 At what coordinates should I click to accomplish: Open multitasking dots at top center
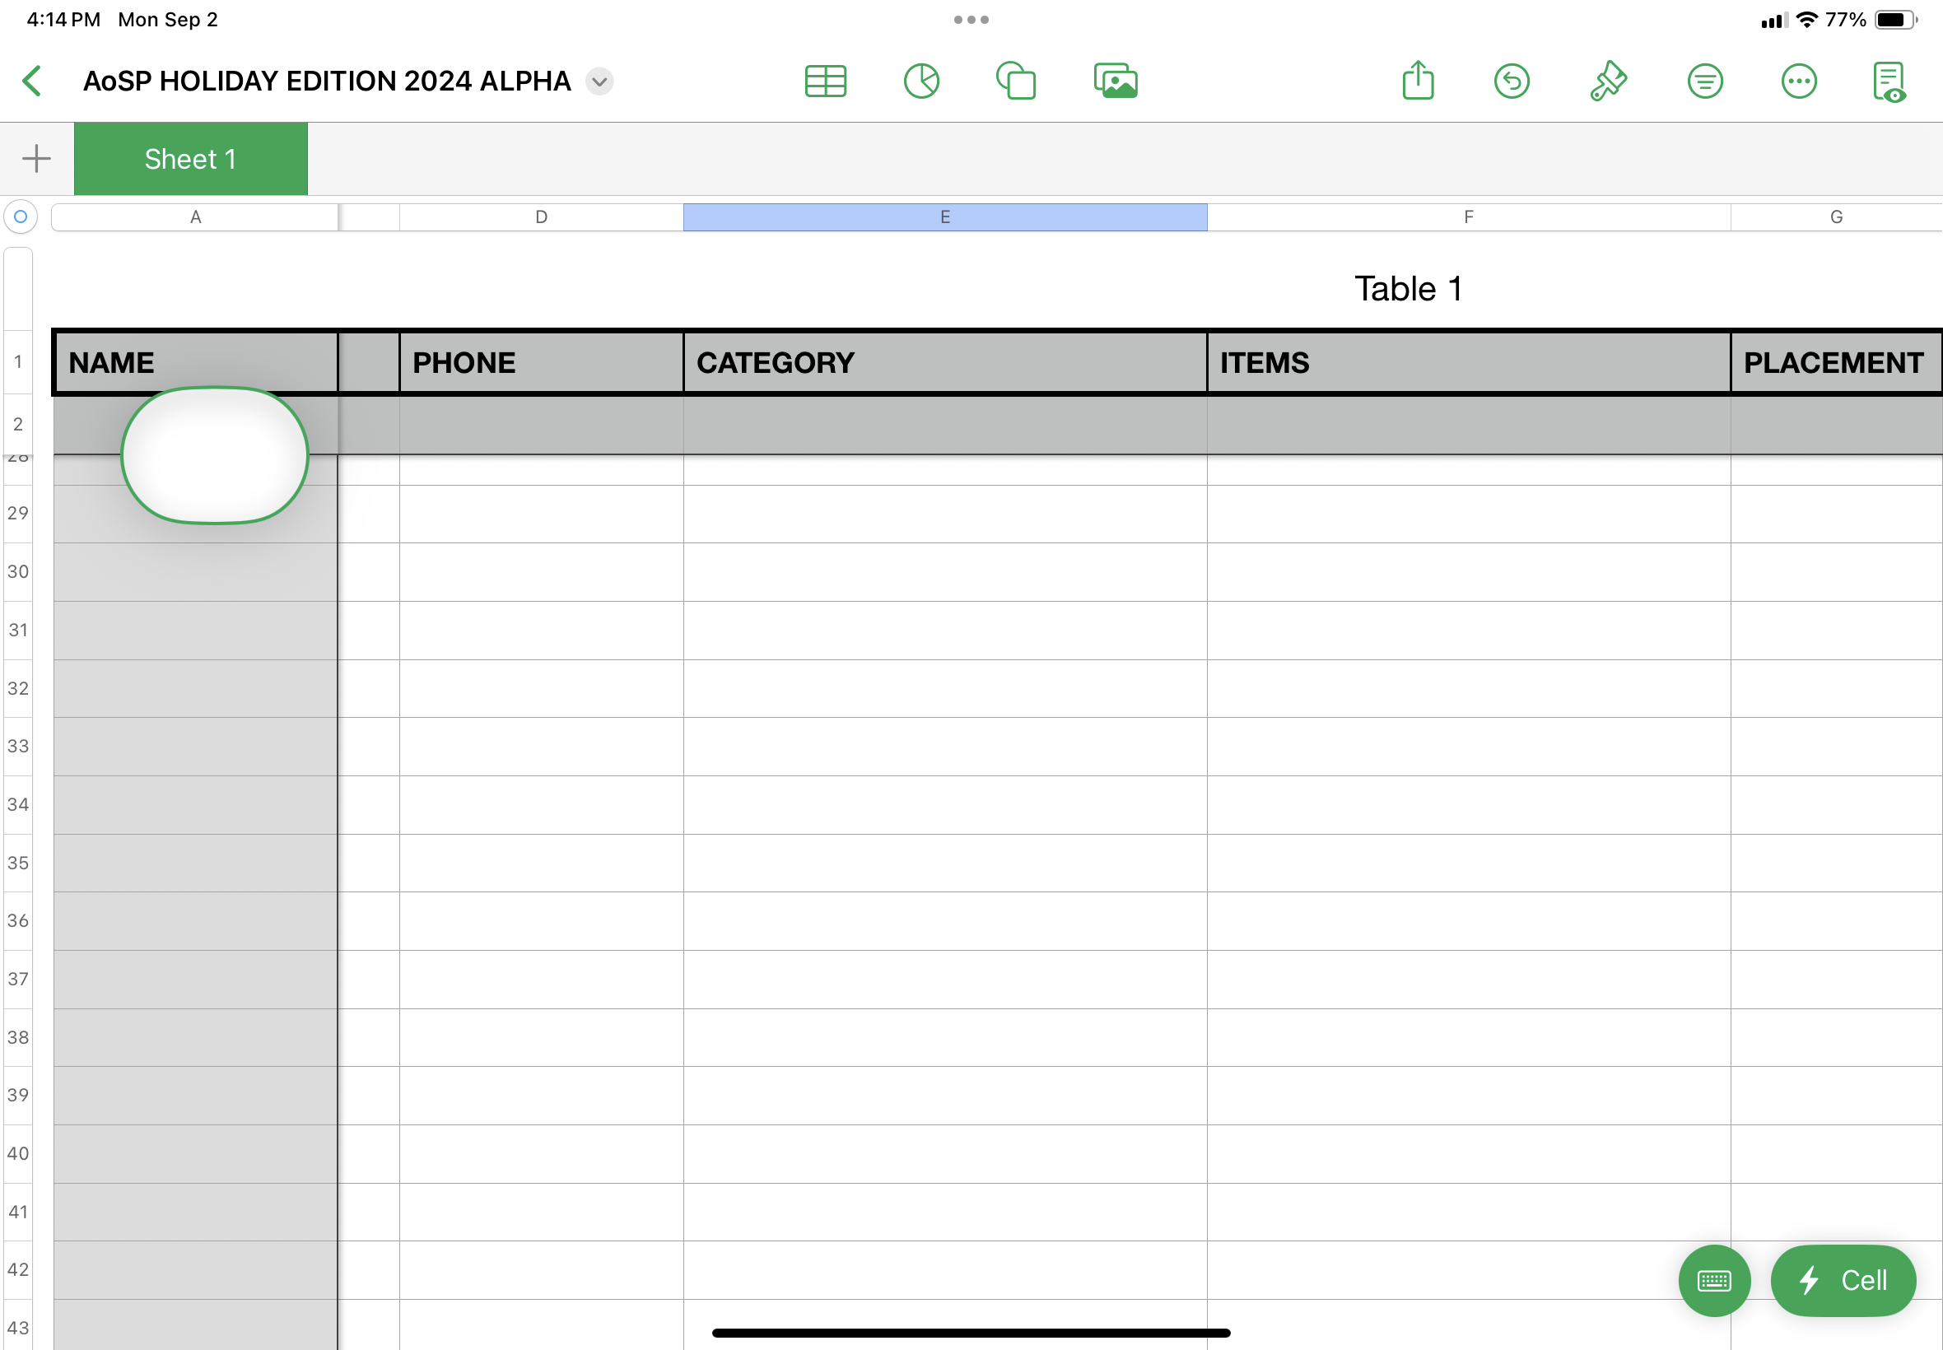coord(971,19)
